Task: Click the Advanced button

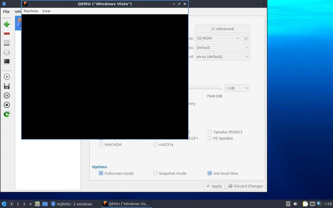Action: [222, 29]
